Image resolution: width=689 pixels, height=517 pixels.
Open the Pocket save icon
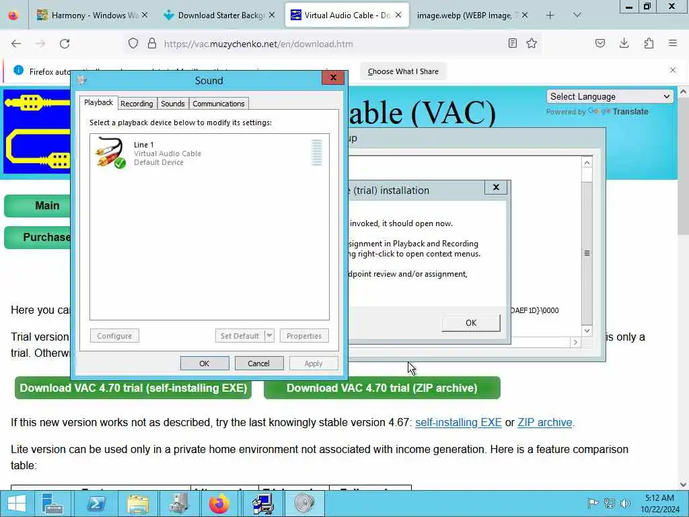tap(600, 43)
